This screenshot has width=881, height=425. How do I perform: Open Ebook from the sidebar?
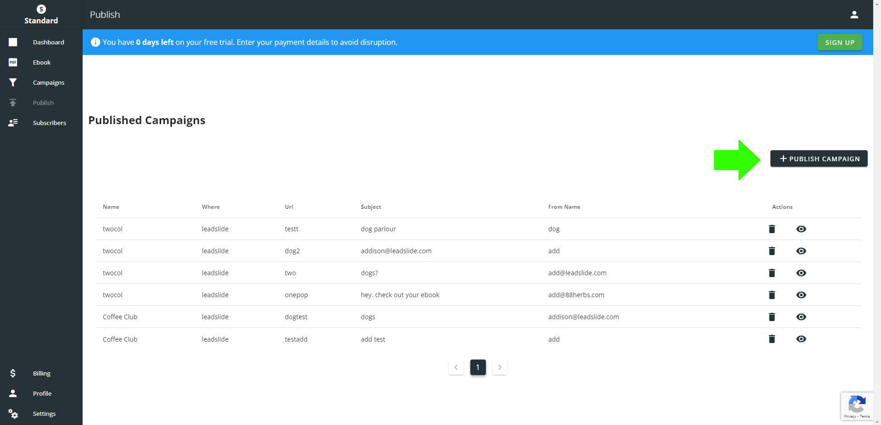click(42, 62)
